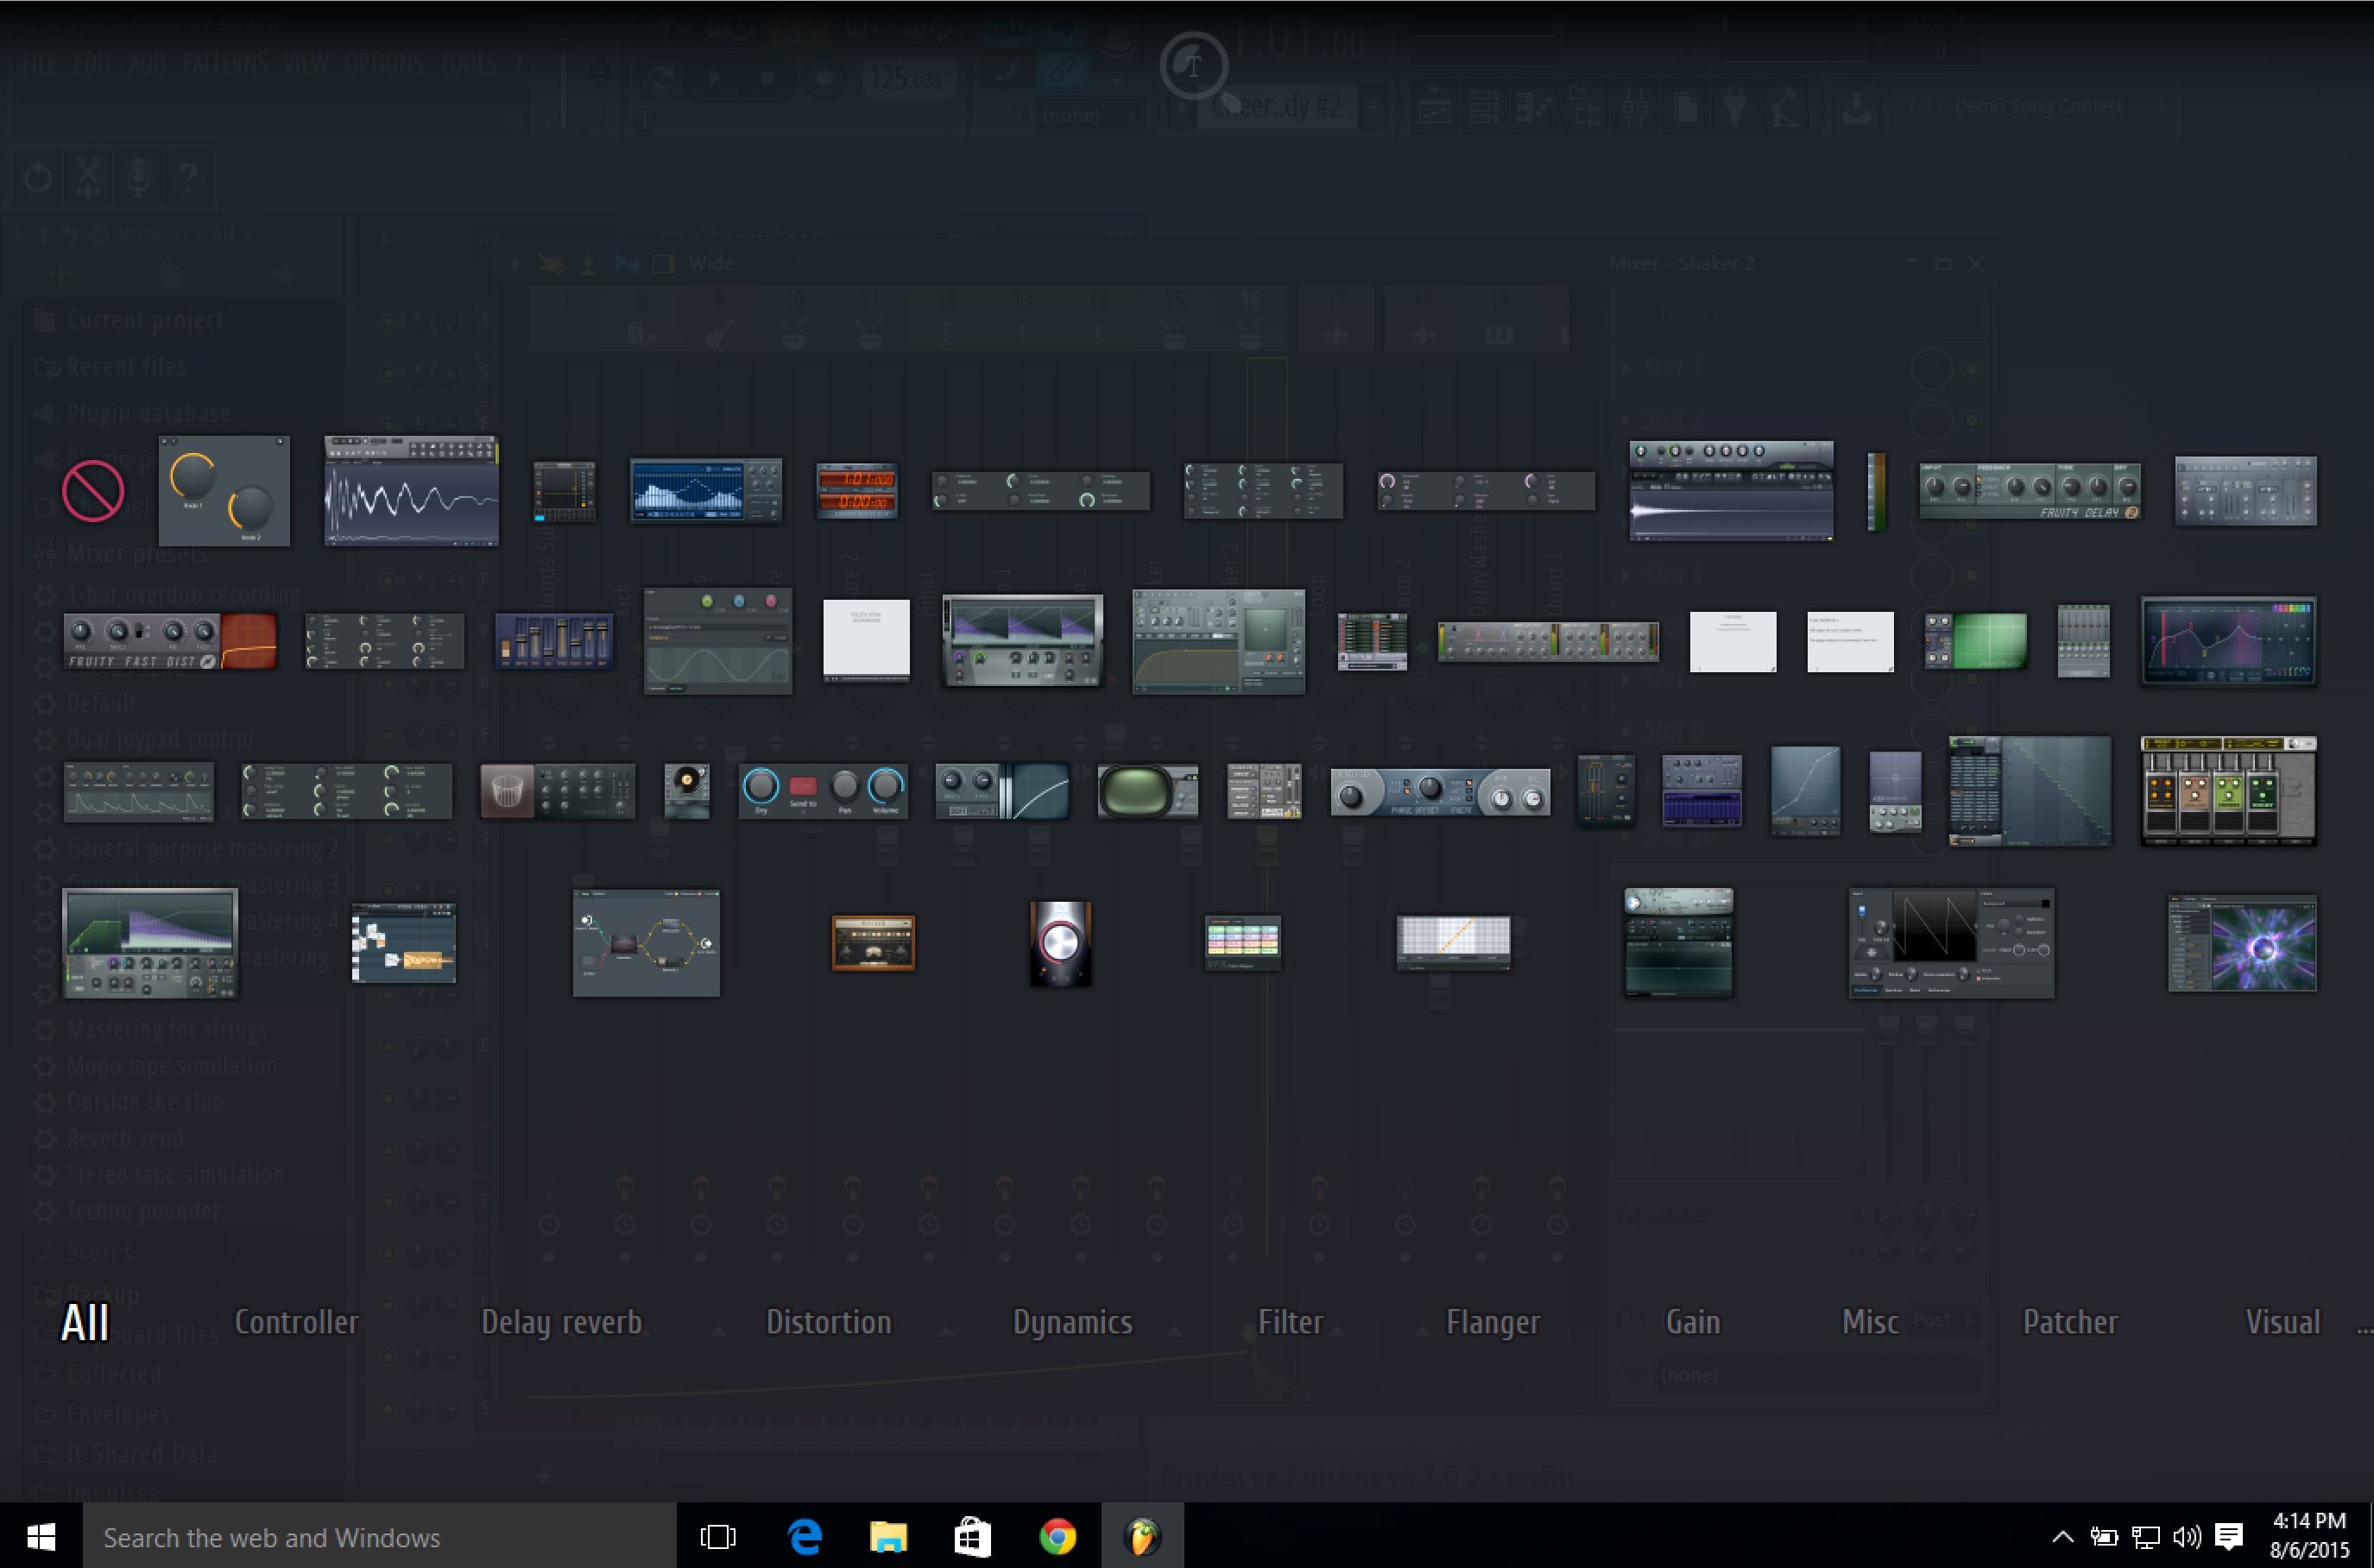Choose the Edison waveform editor thumbnail
Viewport: 2374px width, 1568px height.
[x=411, y=491]
